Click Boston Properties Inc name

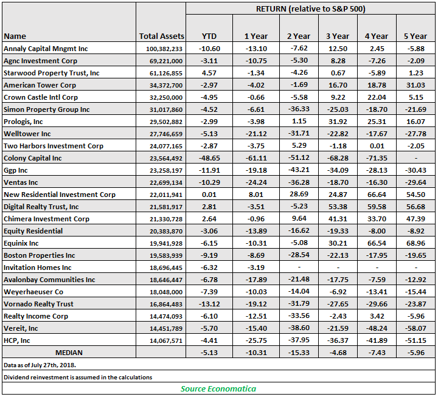point(39,255)
